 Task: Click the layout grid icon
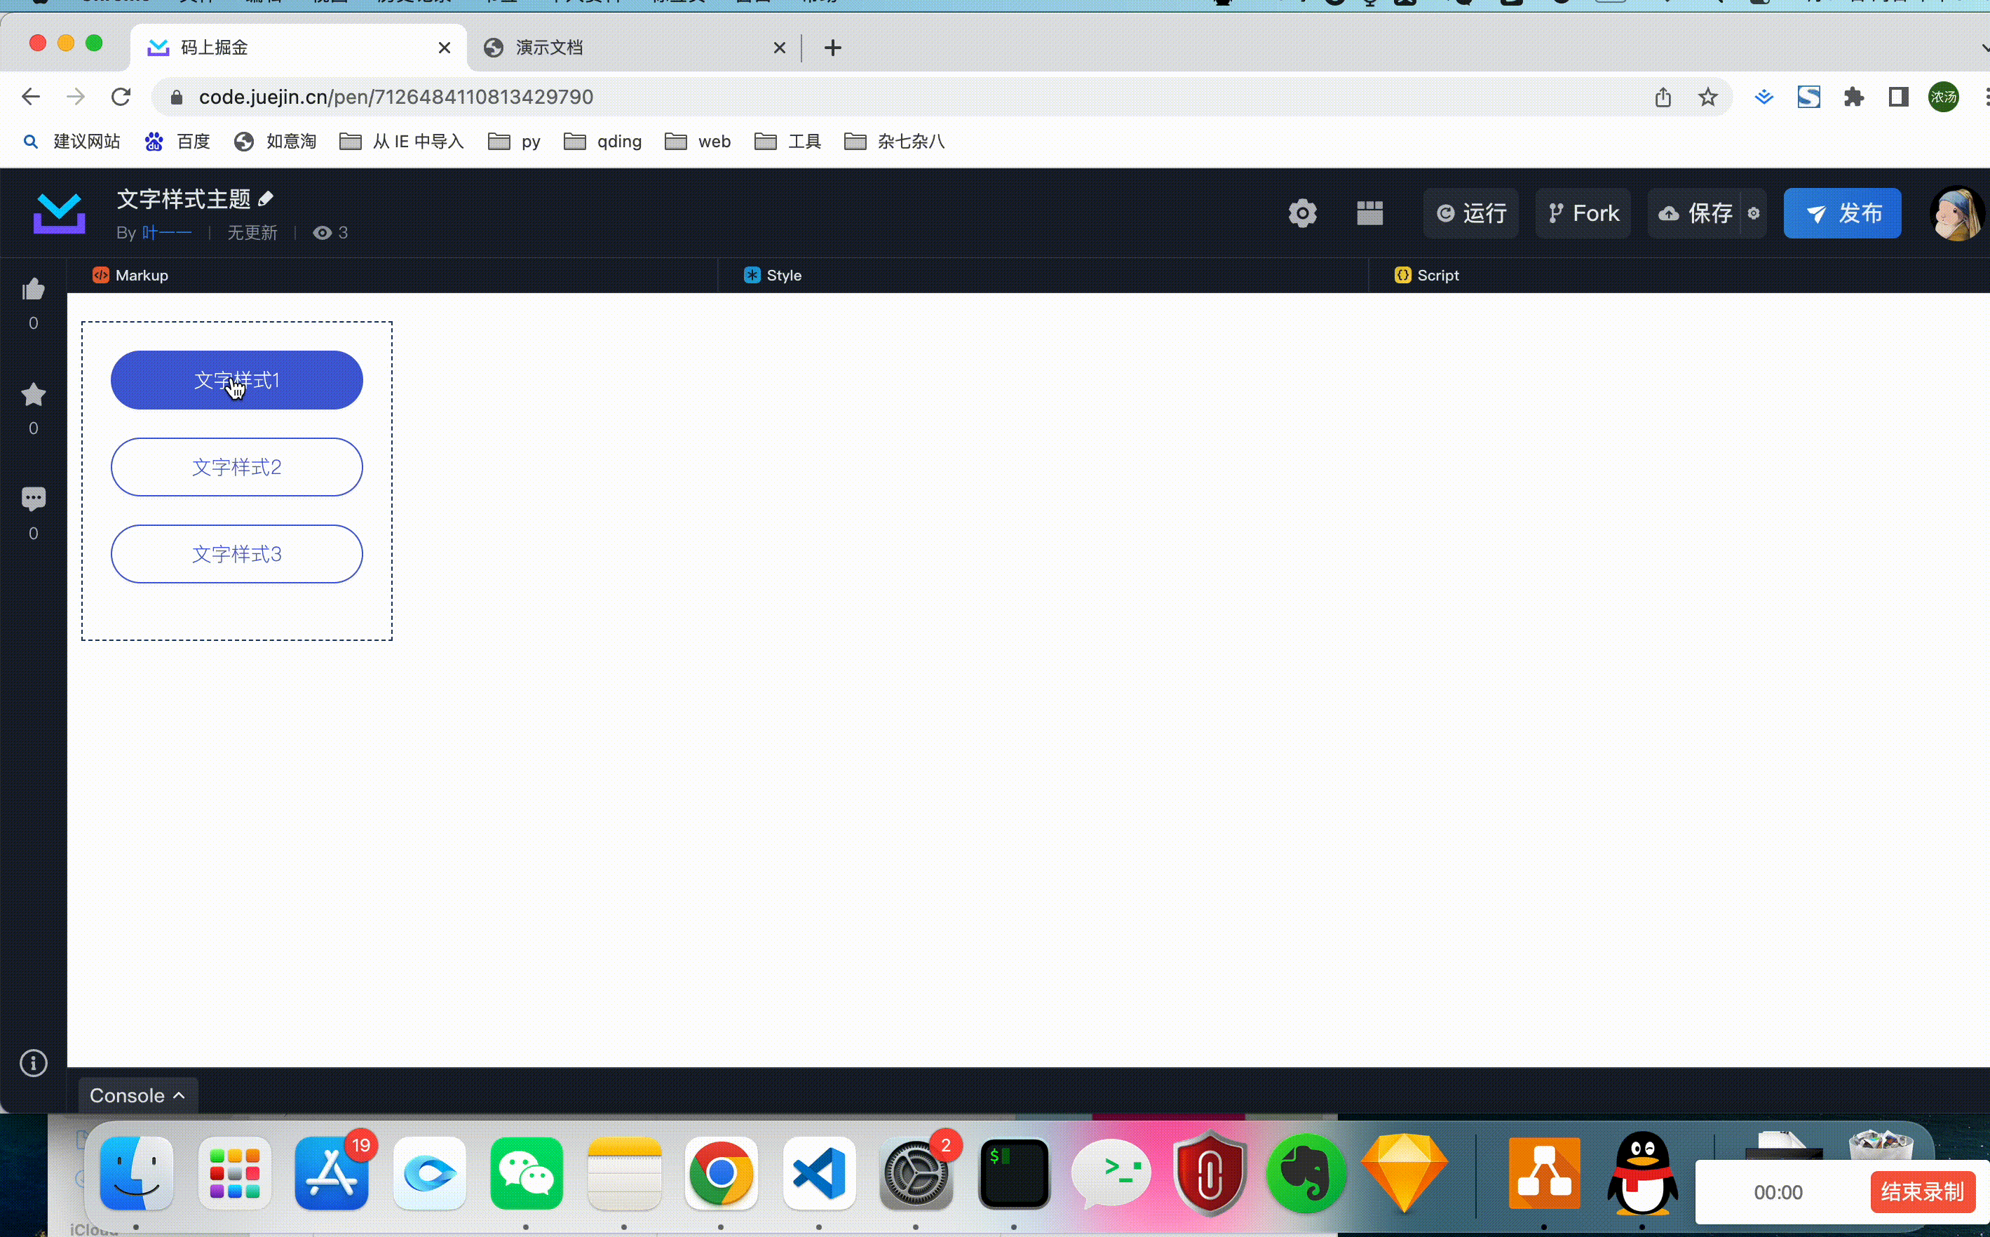pos(1369,213)
